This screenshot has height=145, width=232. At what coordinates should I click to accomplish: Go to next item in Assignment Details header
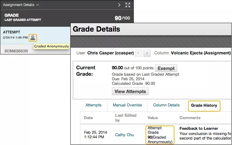tap(119, 5)
